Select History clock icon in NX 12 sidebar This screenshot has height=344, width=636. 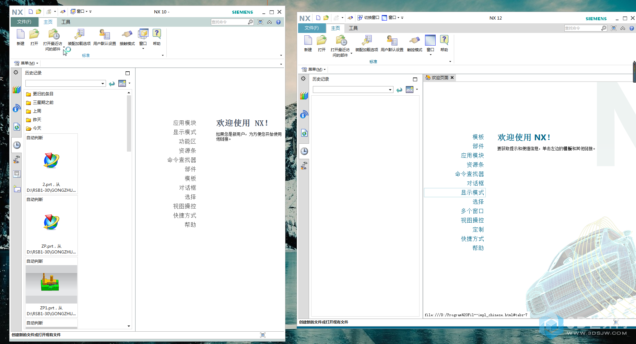point(304,151)
